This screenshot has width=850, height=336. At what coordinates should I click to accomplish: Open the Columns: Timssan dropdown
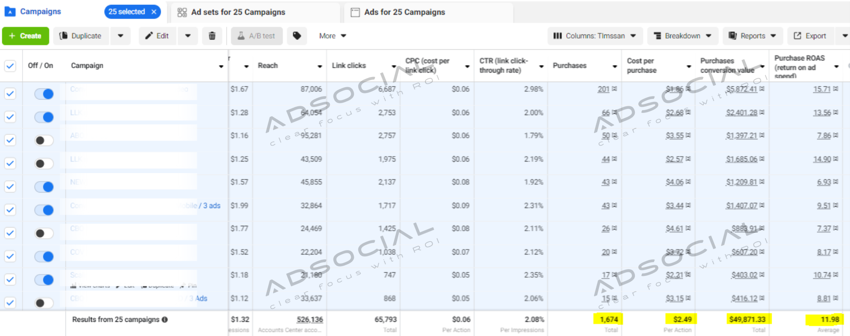[x=594, y=36]
